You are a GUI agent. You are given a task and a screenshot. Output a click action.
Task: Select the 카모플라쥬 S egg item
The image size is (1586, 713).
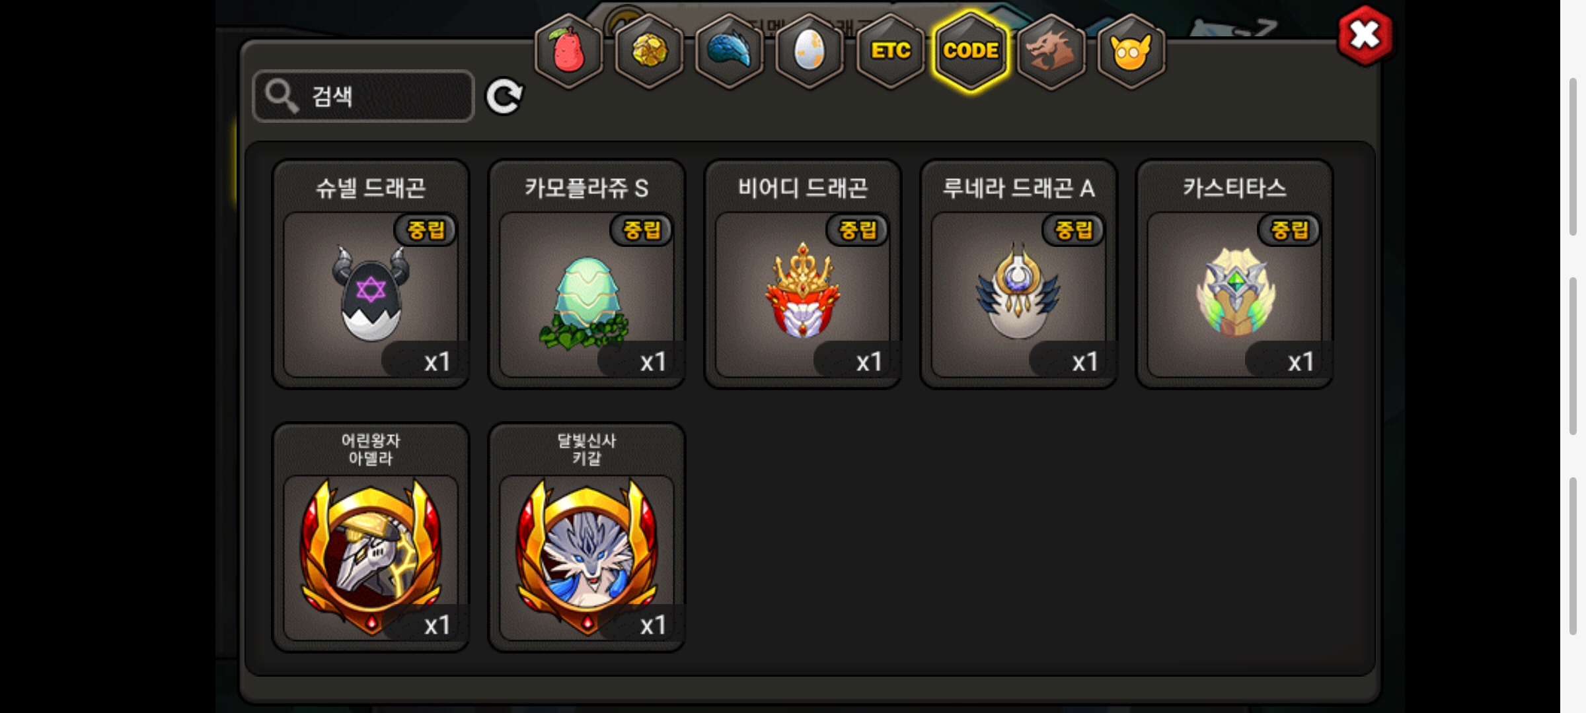[x=587, y=274]
